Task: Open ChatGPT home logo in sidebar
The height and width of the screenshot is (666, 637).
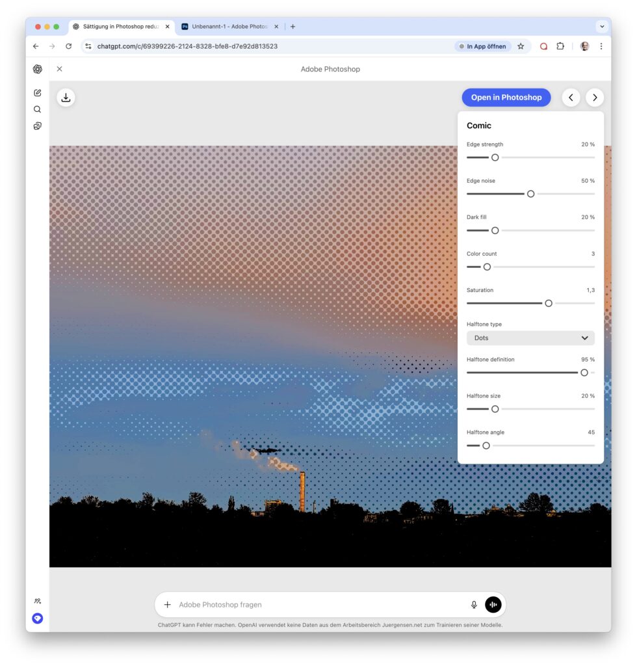Action: tap(38, 69)
